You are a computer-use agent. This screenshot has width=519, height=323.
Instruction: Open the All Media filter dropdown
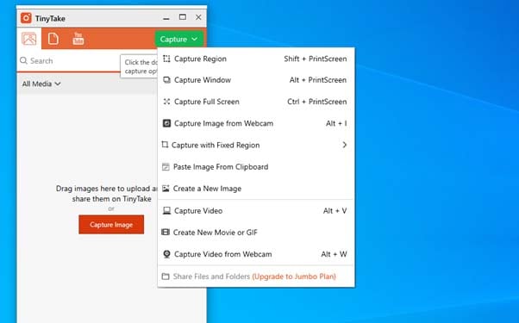coord(41,84)
